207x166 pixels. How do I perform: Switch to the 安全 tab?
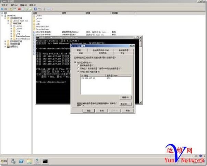click(122, 53)
